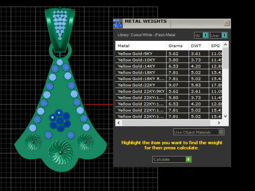255x191 pixels.
Task: Select the blue gemstone flower cluster
Action: (x=60, y=120)
